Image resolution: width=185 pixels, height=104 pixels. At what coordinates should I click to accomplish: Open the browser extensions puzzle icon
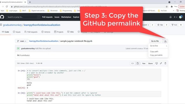click(172, 7)
